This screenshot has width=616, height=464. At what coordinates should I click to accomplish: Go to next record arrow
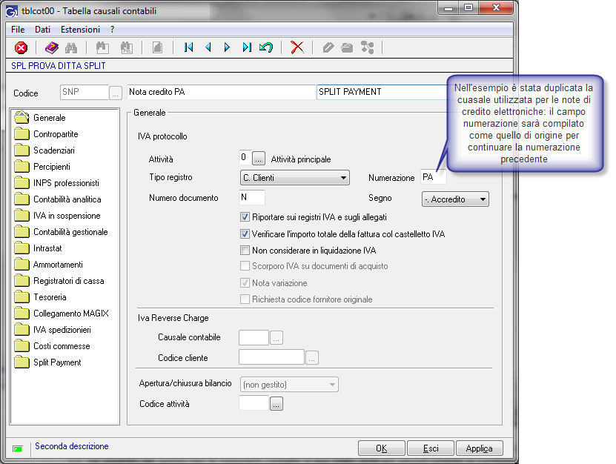(227, 47)
